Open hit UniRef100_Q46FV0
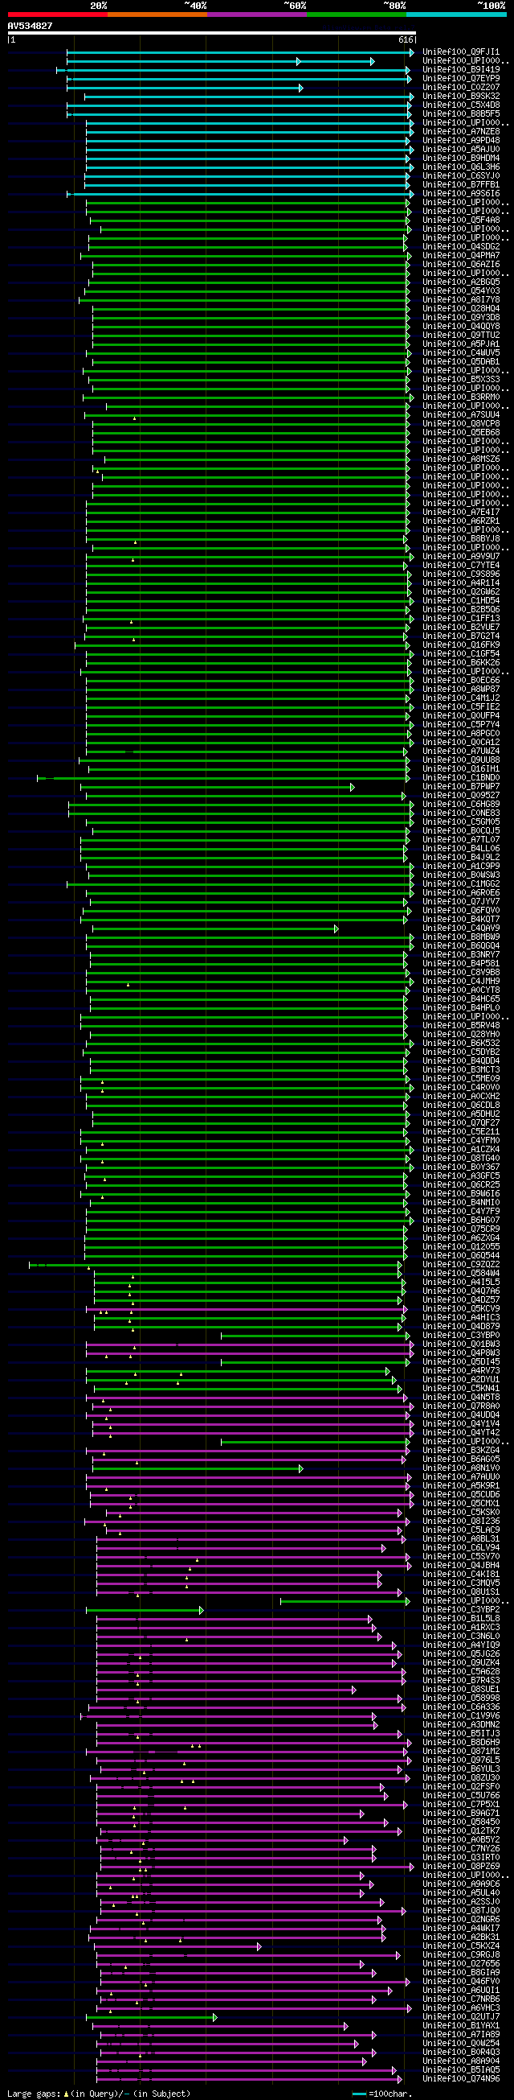Screen dimensions: 514x2100 (461, 1982)
